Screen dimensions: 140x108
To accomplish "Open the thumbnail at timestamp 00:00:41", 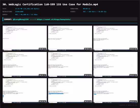I will tap(70, 38).
